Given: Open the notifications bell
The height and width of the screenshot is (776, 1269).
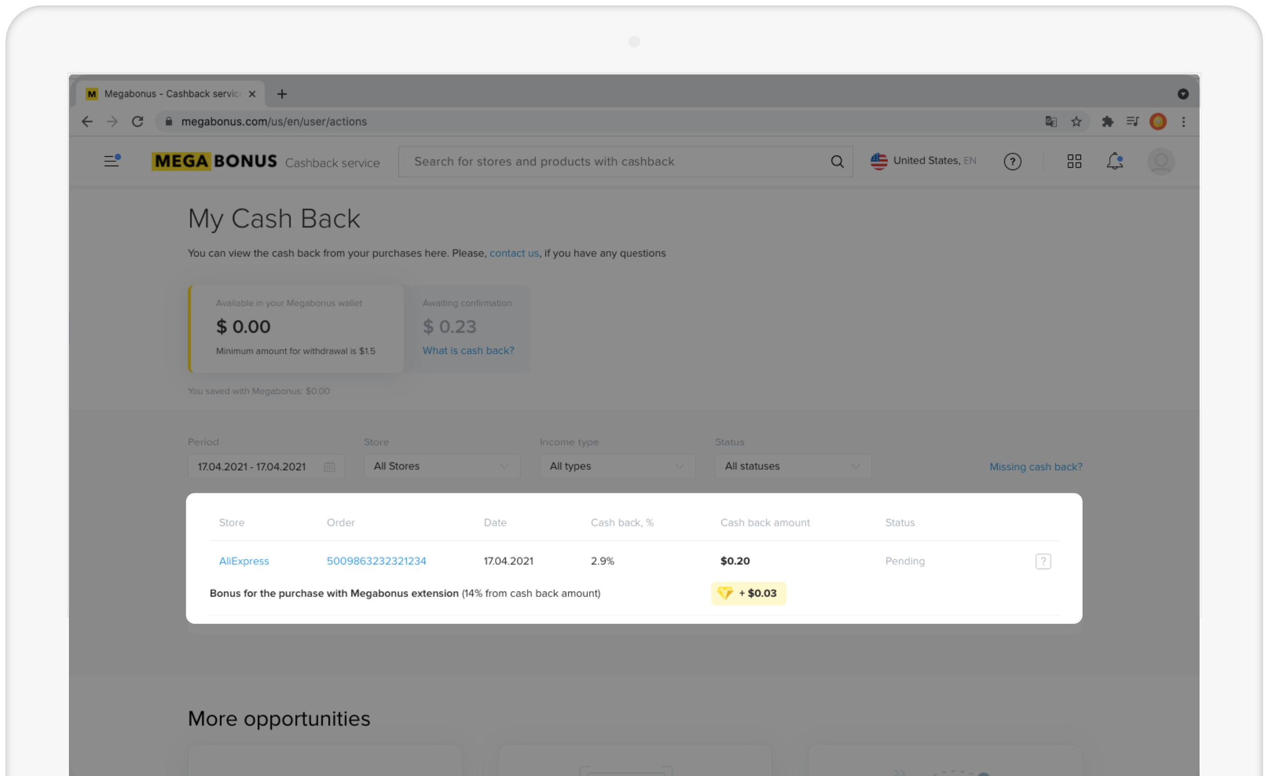Looking at the screenshot, I should 1114,162.
